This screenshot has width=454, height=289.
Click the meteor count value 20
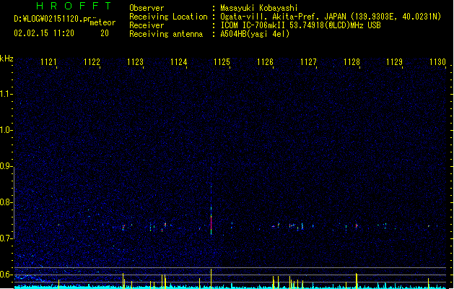[x=105, y=33]
